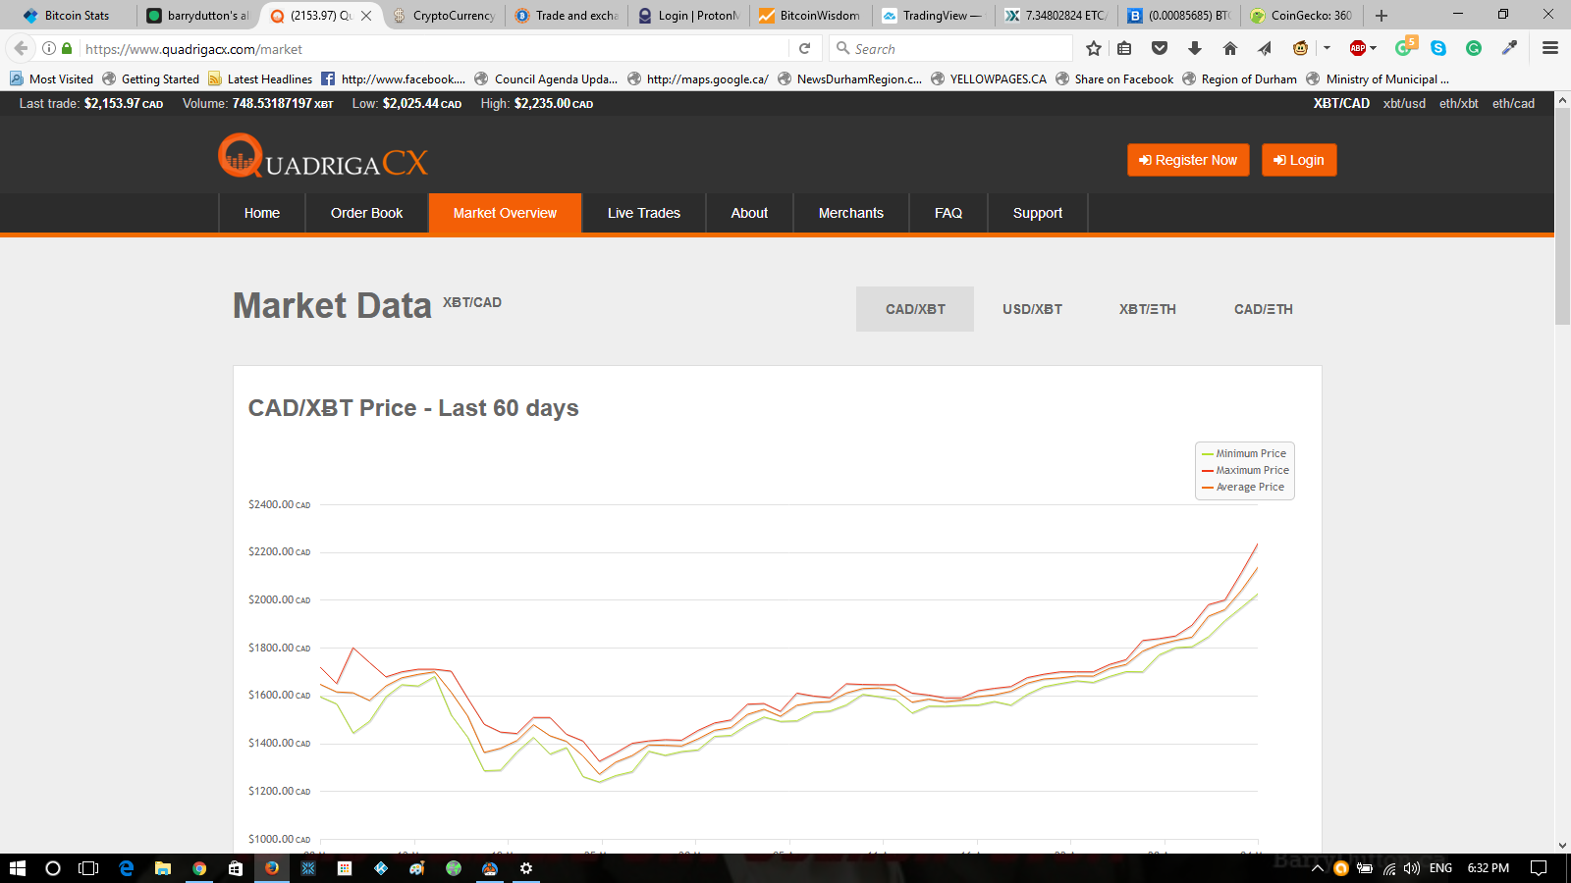Switch to the CryptoCurrency tab
The image size is (1571, 883).
pyautogui.click(x=444, y=16)
